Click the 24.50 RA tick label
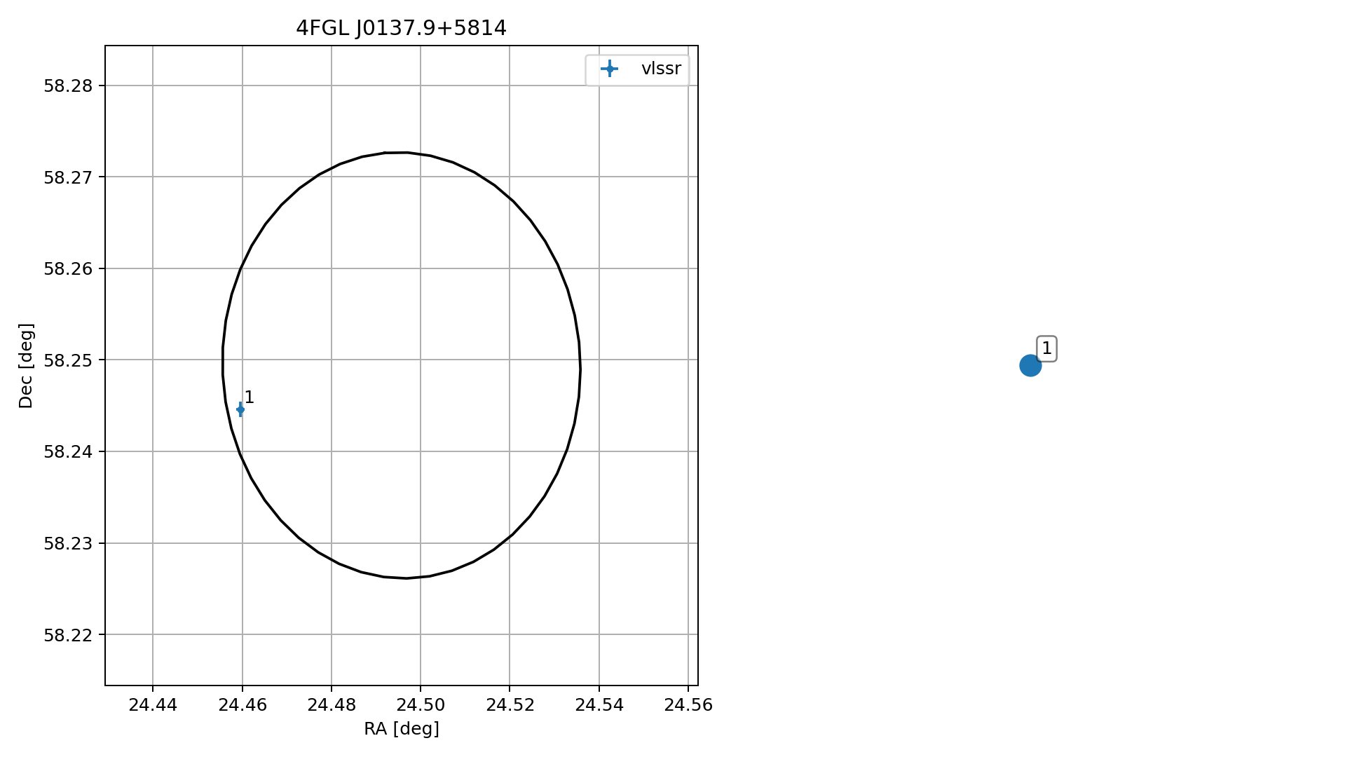This screenshot has height=757, width=1345. [421, 705]
